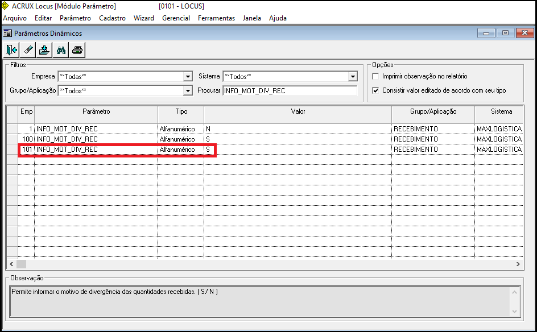The image size is (537, 332).
Task: Open the Editar menu
Action: (43, 18)
